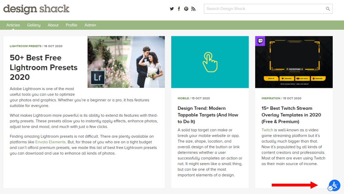Open the Pinterest icon in the header
This screenshot has width=344, height=194.
click(186, 9)
